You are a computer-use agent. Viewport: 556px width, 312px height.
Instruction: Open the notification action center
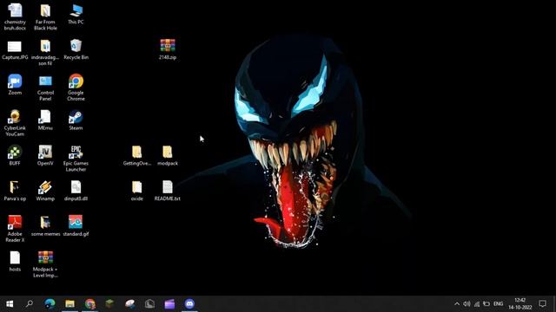tap(542, 304)
